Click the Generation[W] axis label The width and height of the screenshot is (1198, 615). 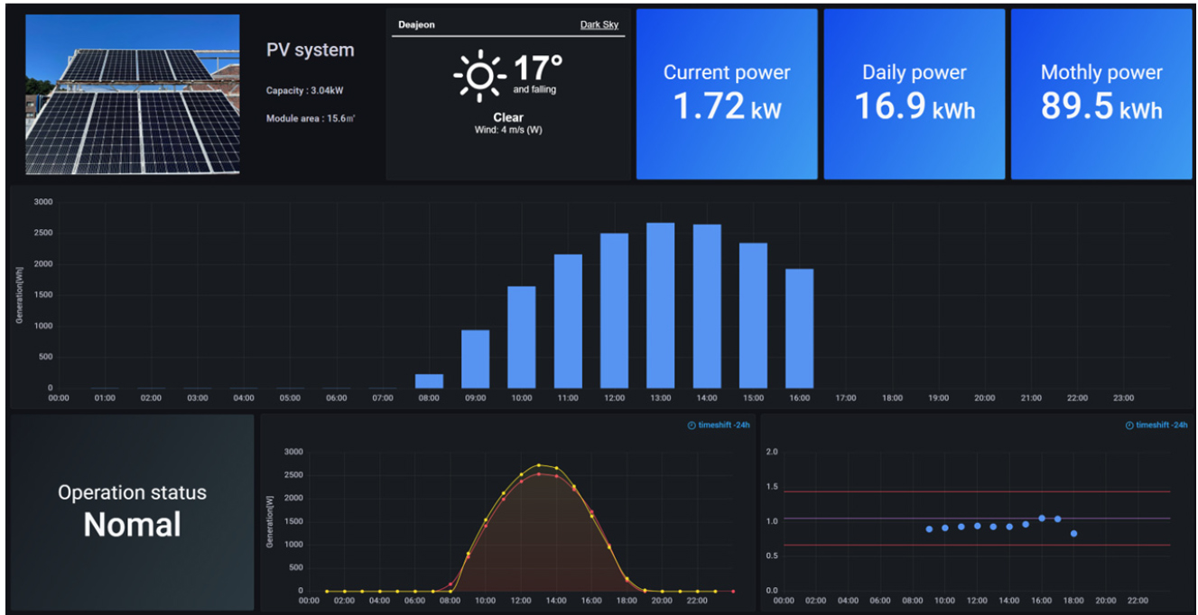[268, 521]
